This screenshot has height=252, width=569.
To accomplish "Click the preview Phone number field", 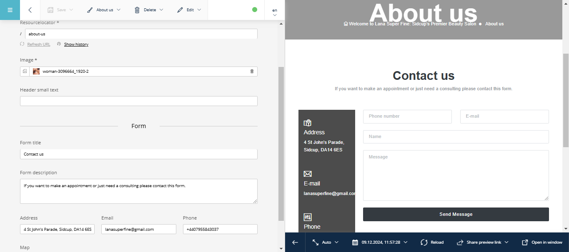I will click(407, 116).
